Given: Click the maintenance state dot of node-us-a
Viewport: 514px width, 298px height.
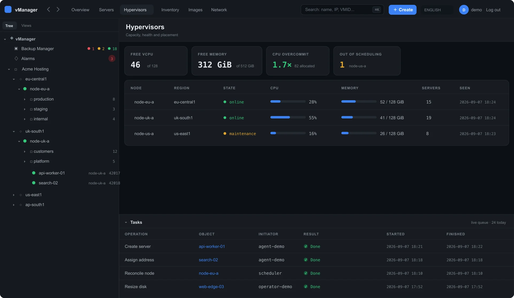Looking at the screenshot, I should [225, 133].
